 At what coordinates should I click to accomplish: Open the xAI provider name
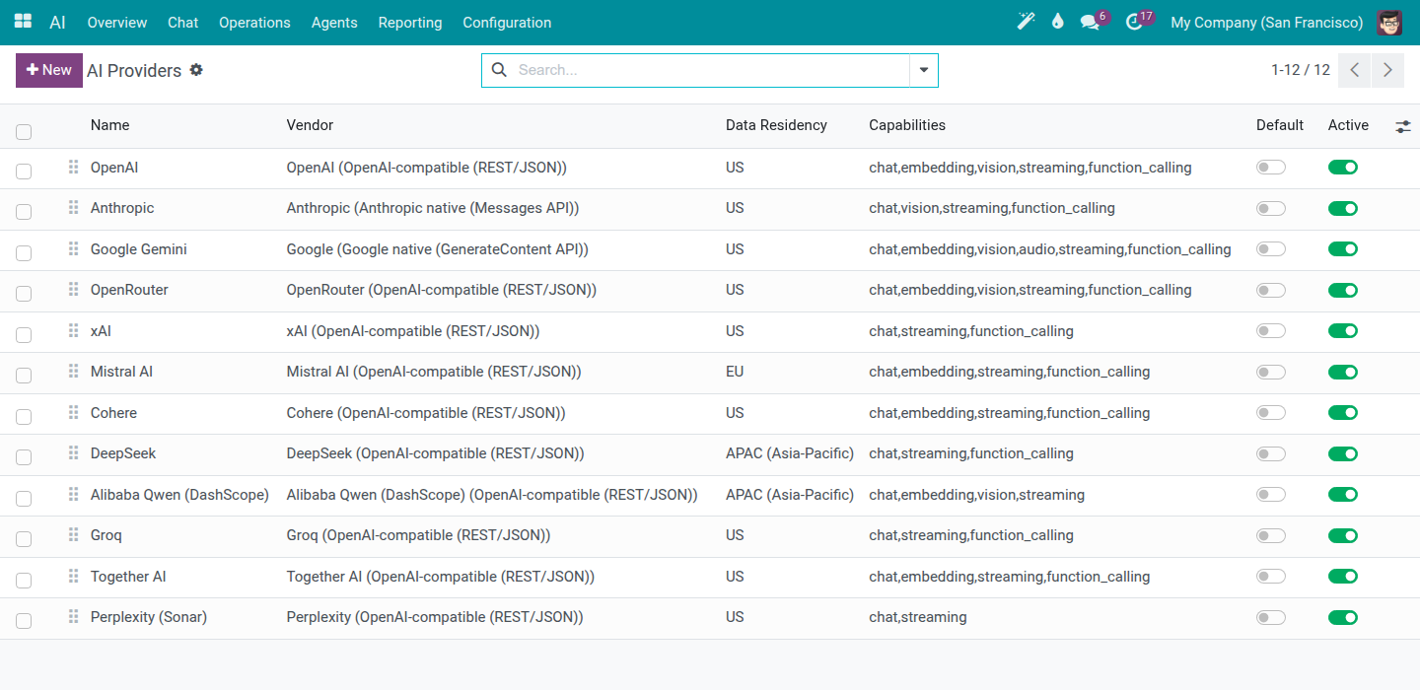[x=101, y=331]
